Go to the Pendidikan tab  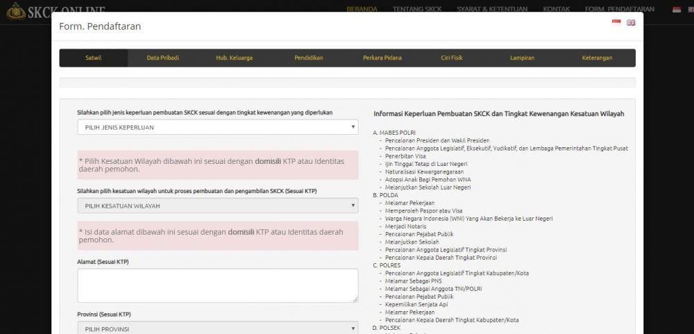coord(308,58)
